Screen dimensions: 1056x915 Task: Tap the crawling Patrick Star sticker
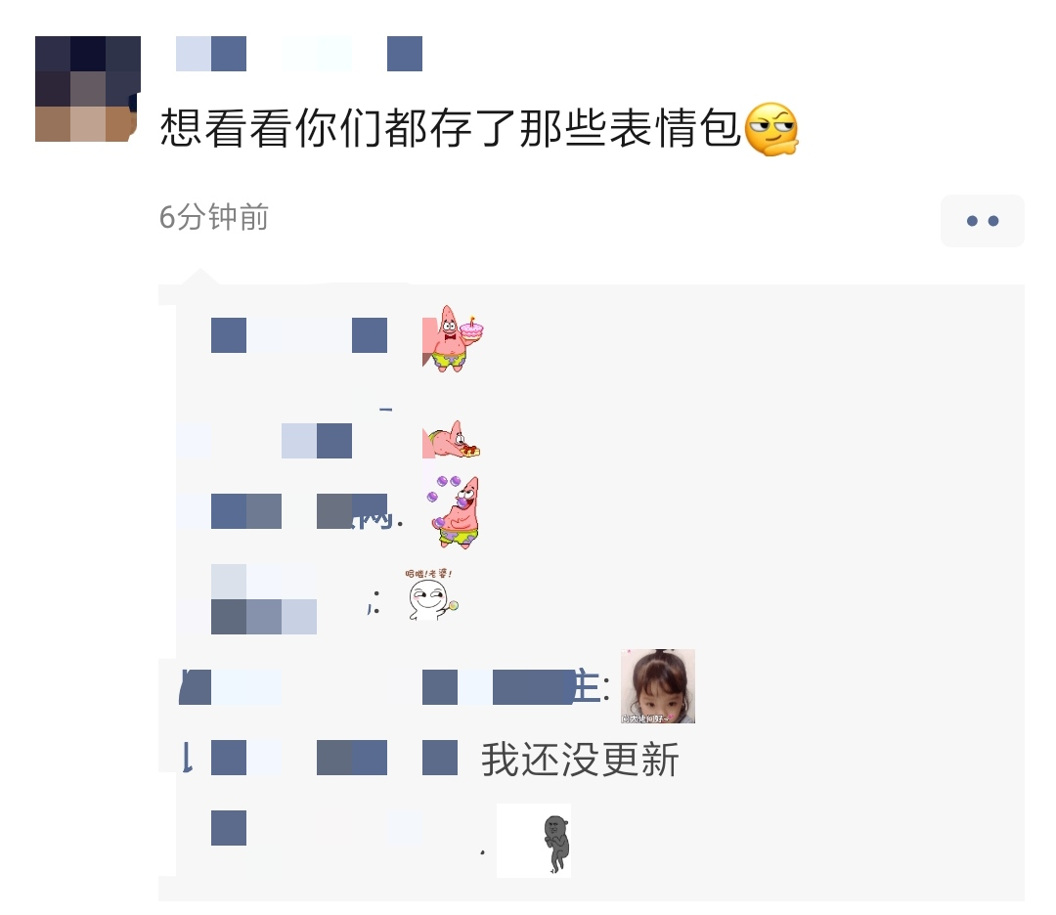(x=451, y=440)
